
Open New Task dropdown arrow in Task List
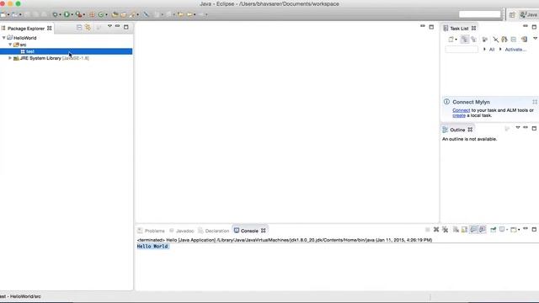[456, 40]
